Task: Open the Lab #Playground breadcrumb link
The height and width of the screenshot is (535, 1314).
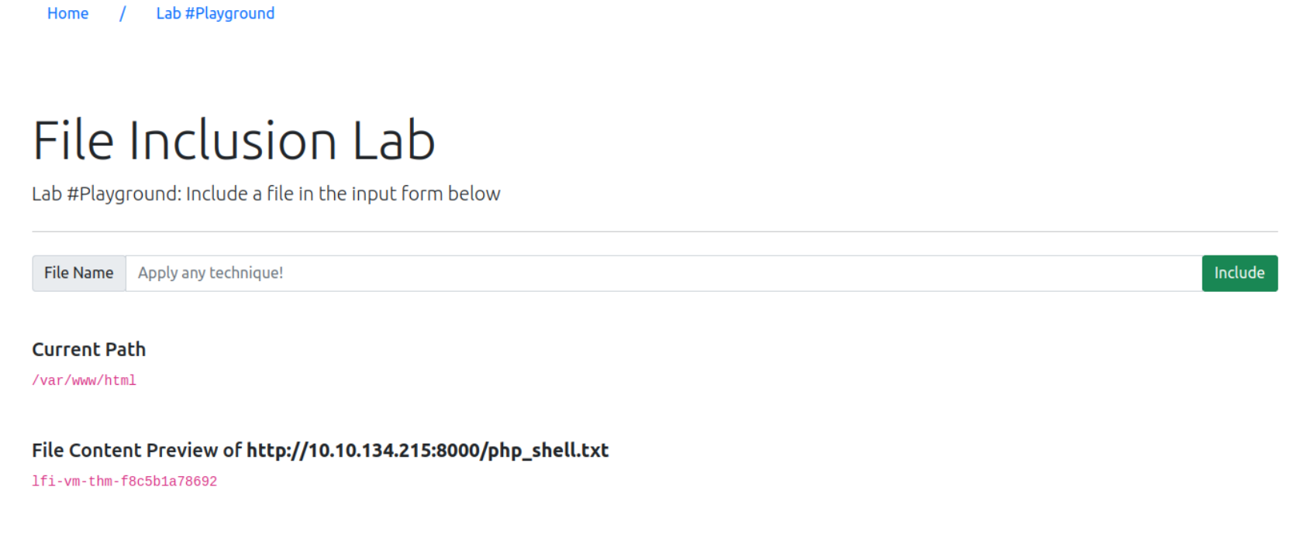Action: [x=215, y=13]
